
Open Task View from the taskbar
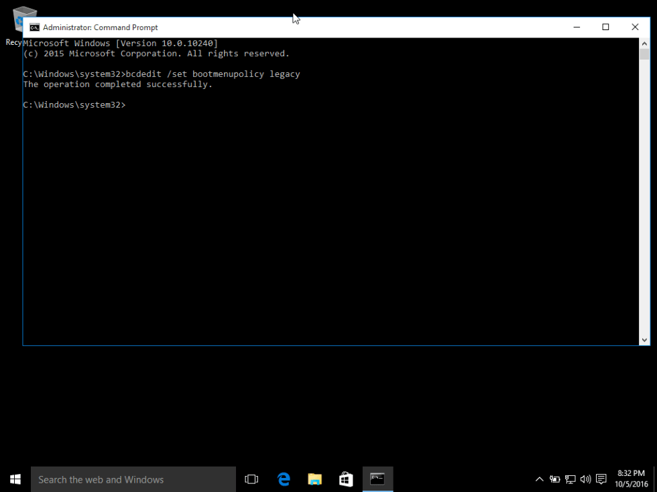click(251, 479)
